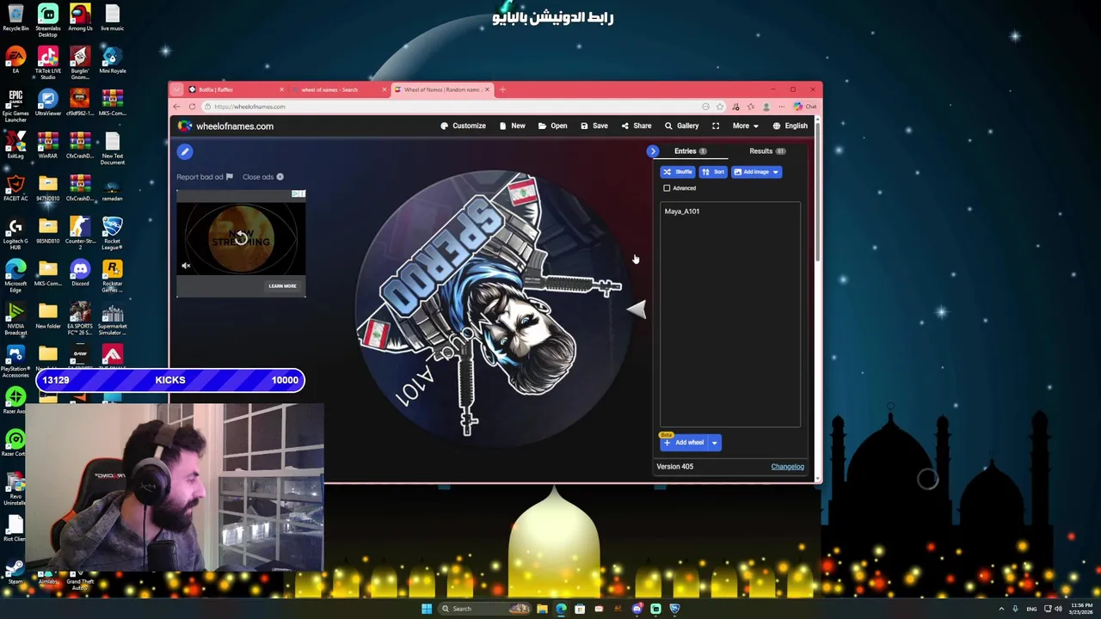Open a new browser tab
The image size is (1101, 619).
pos(502,89)
